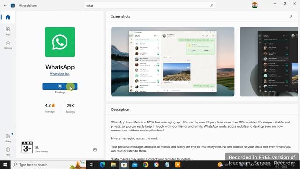Open the Home section in sidebar
This screenshot has width=300, height=169.
(x=8, y=17)
